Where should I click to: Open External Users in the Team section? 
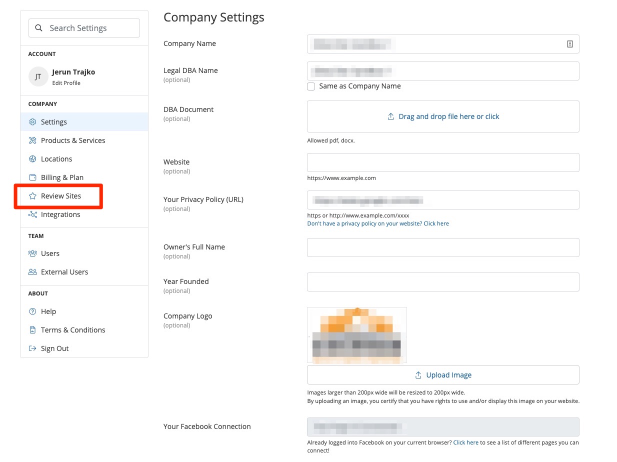click(x=64, y=272)
